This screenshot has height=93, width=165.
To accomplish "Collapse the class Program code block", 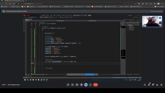I will (36, 24).
